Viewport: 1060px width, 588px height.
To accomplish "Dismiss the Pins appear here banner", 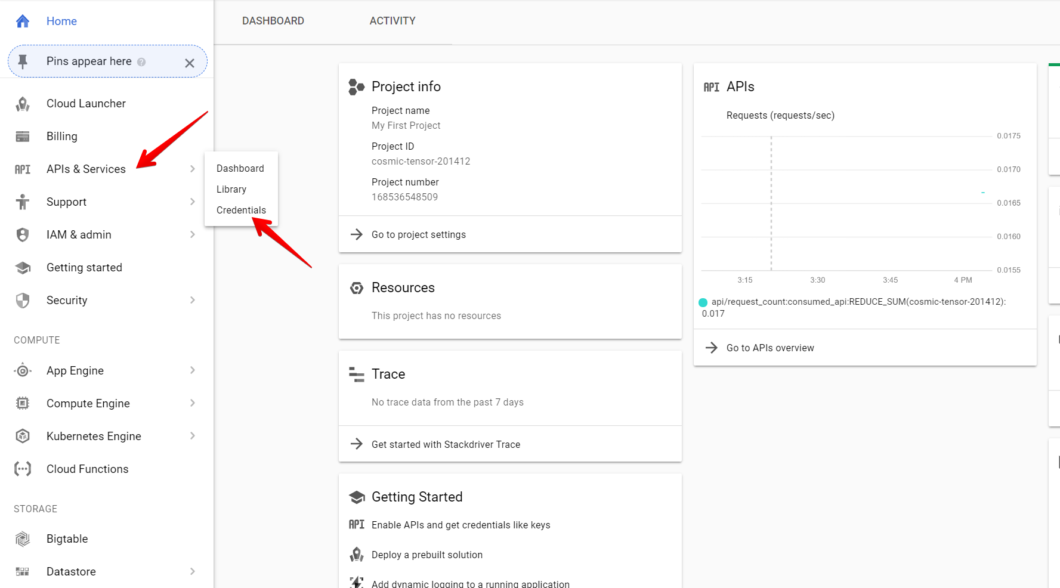I will tap(190, 62).
